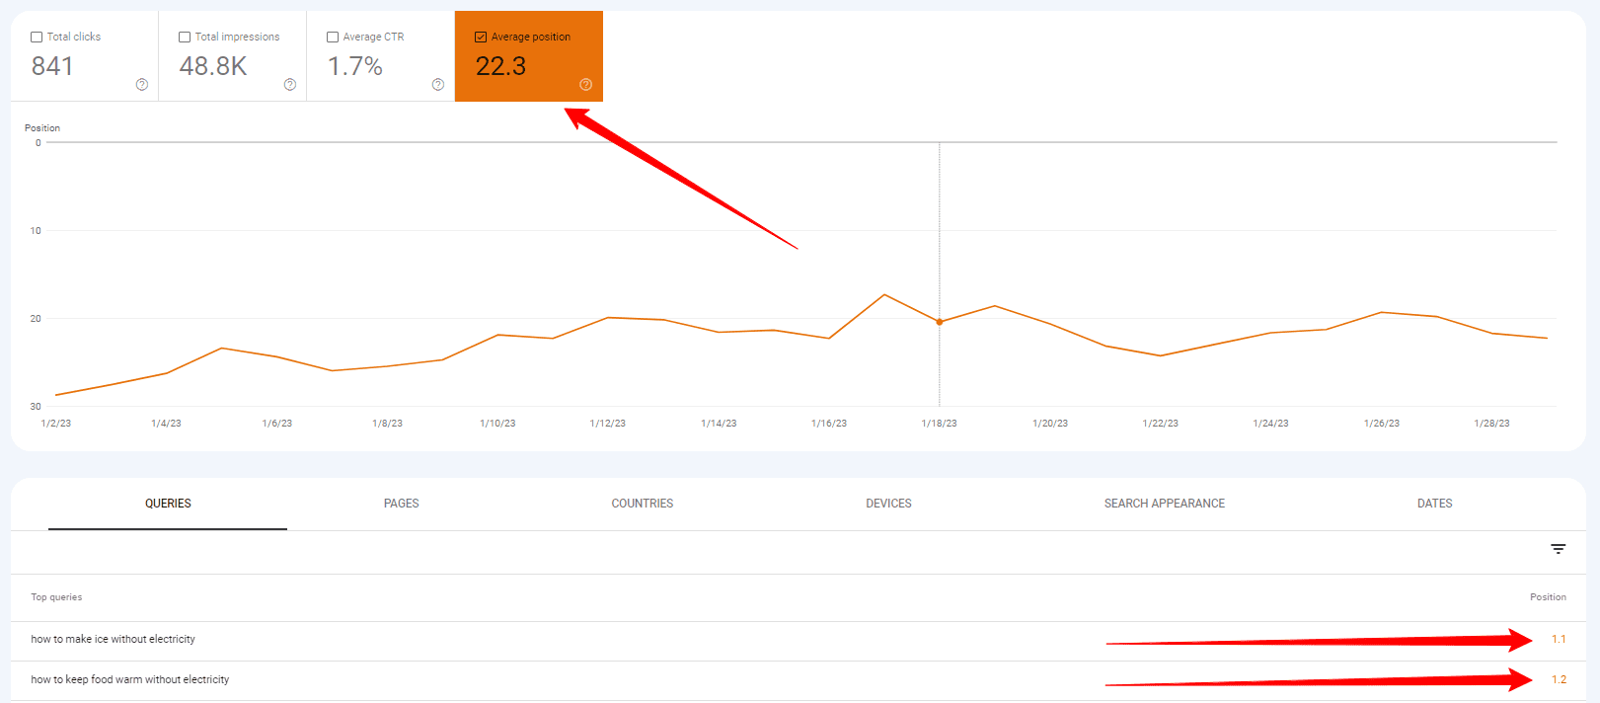Viewport: 1600px width, 703px height.
Task: Switch to the Dates tab
Action: coord(1435,504)
